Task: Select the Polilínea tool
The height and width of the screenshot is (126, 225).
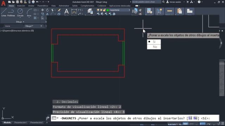Action: 11,13
